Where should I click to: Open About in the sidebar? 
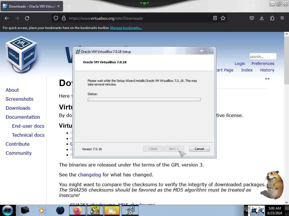[12, 90]
